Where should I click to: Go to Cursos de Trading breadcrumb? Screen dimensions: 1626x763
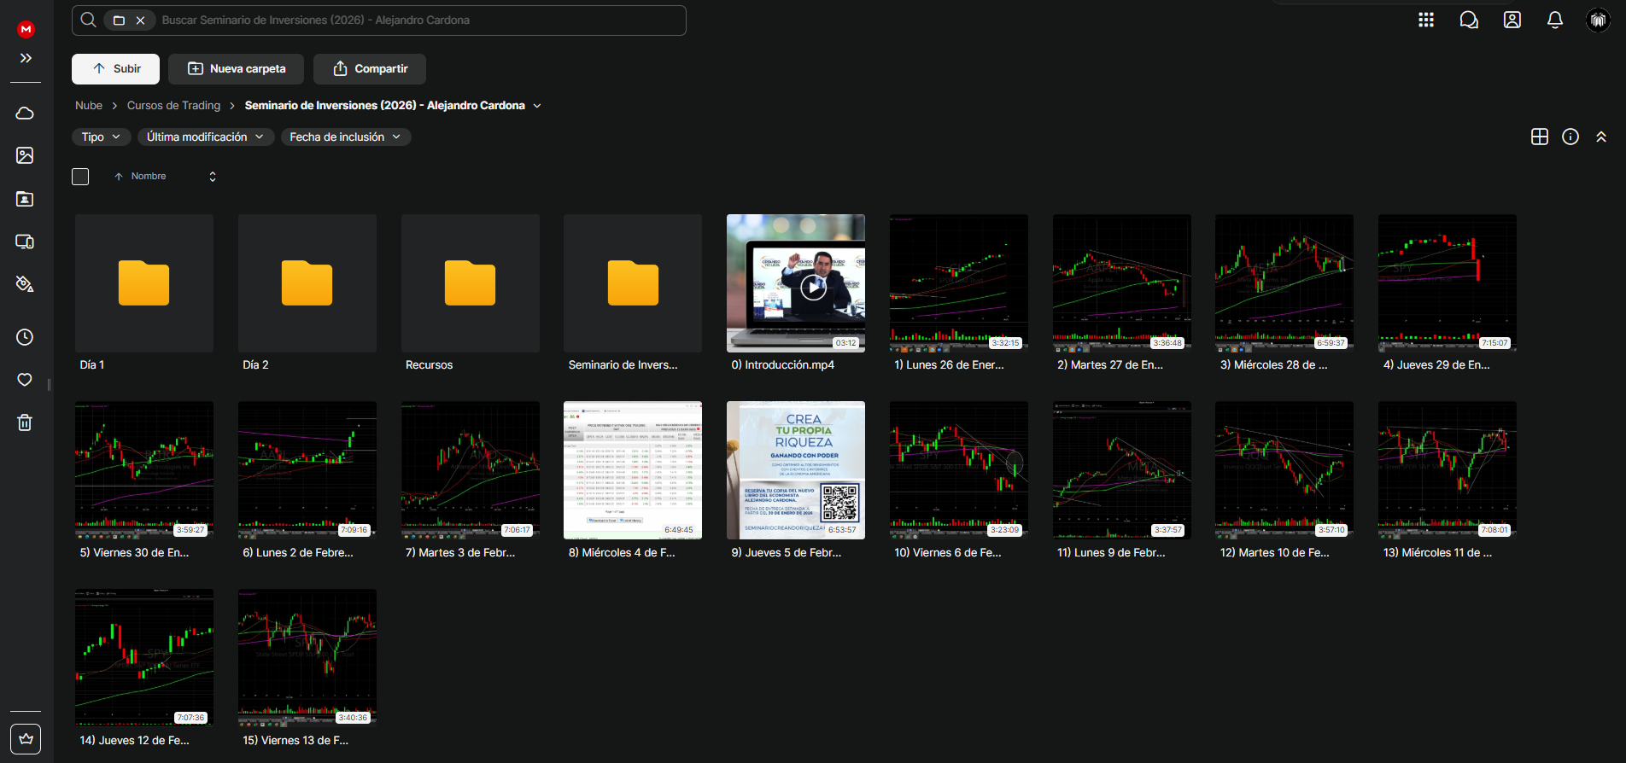[173, 105]
